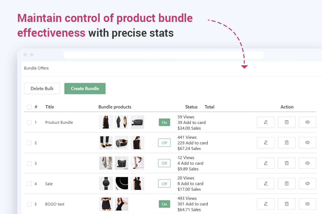Preview BOGO test bundle with eye icon
The width and height of the screenshot is (322, 214).
[307, 204]
